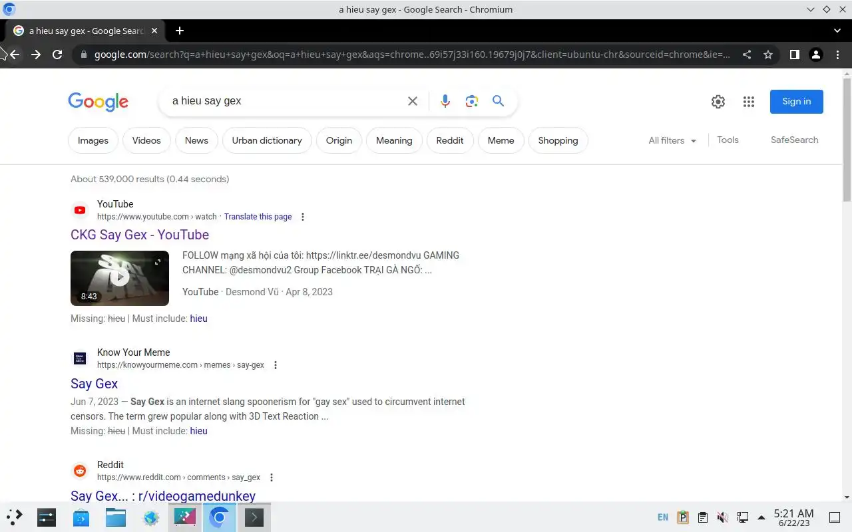The width and height of the screenshot is (852, 532).
Task: Open the clock showing 5:21 AM
Action: [793, 517]
